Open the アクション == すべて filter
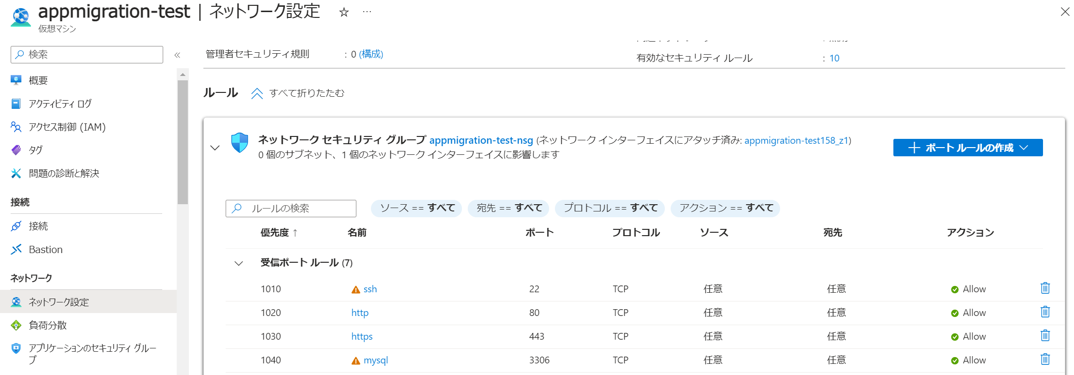Viewport: 1074px width, 375px height. (x=725, y=208)
